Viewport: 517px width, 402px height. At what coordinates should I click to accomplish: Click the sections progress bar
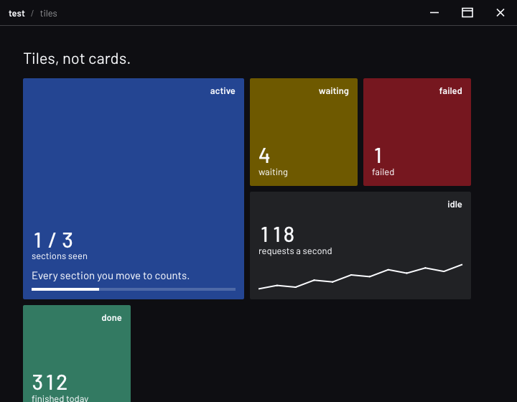click(x=134, y=289)
